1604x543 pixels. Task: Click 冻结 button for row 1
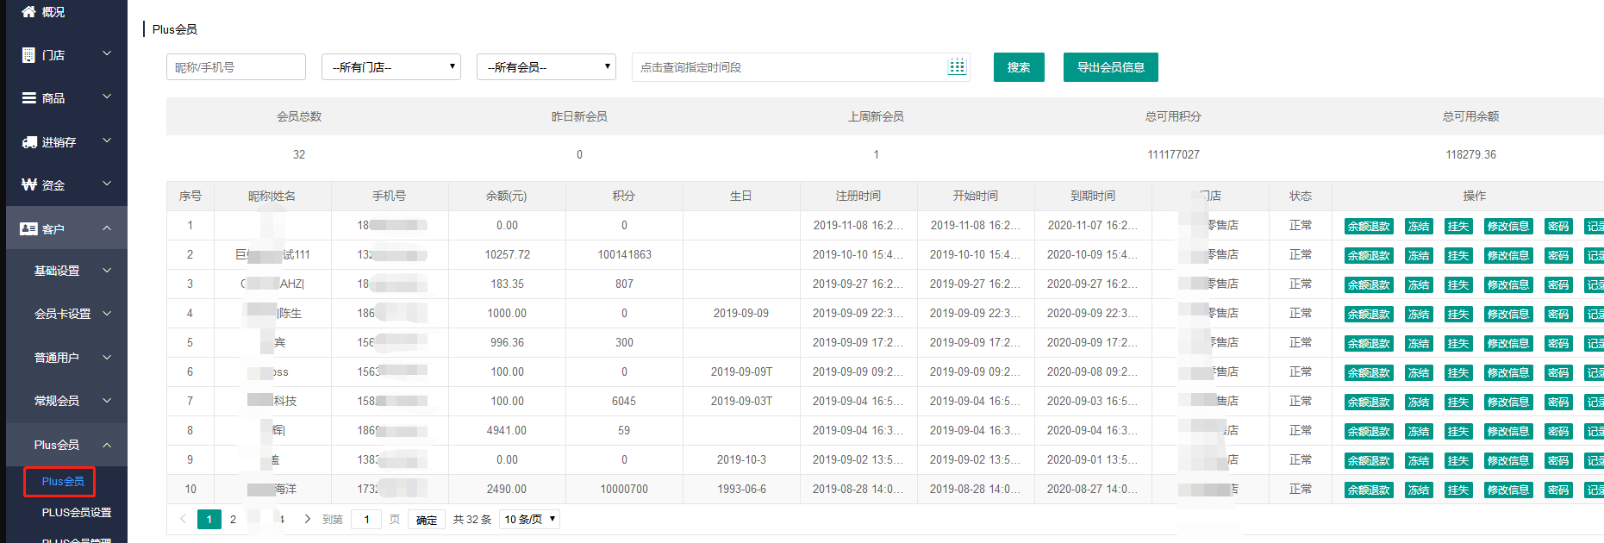1418,227
